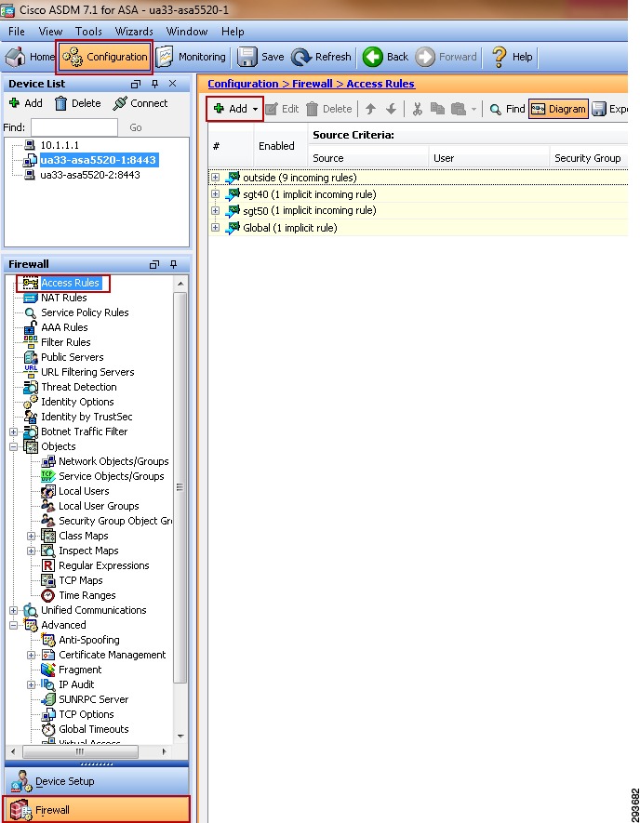The width and height of the screenshot is (640, 823).
Task: Click the Help question mark icon
Action: coord(499,57)
